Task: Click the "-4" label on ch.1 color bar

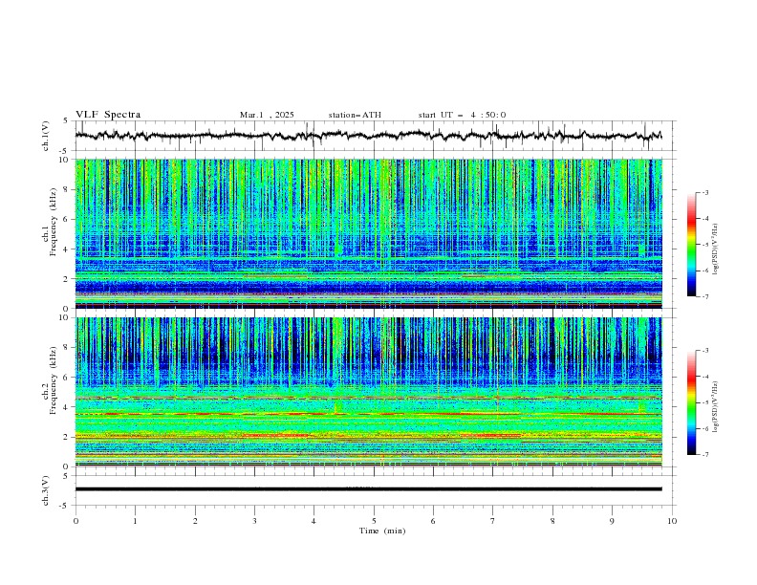Action: (704, 219)
